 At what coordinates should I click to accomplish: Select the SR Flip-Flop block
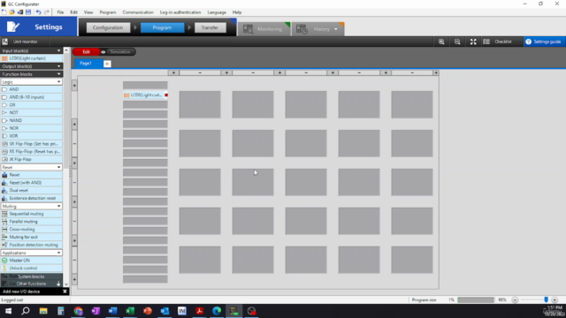click(32, 144)
